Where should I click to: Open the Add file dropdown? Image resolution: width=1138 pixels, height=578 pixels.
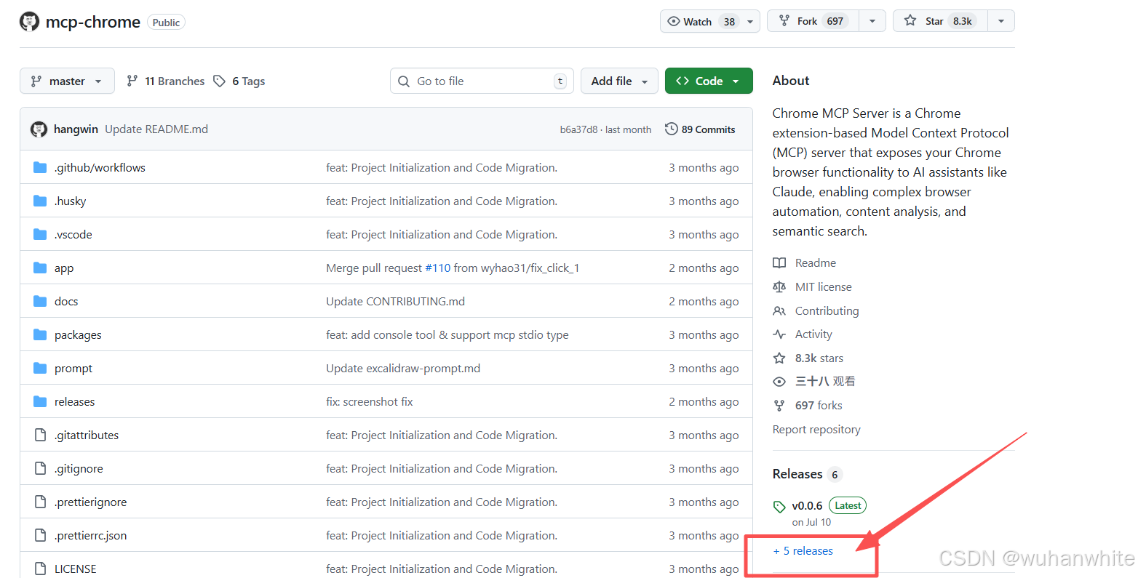point(619,81)
